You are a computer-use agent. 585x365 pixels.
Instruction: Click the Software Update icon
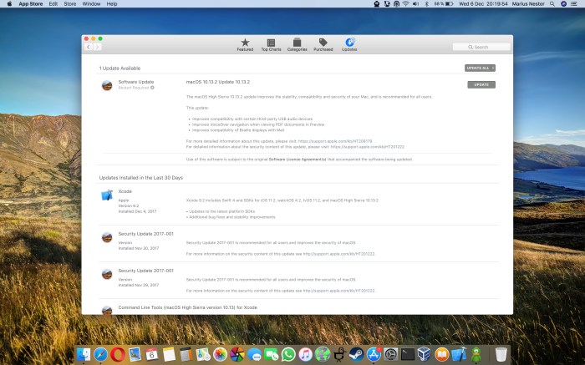[107, 85]
